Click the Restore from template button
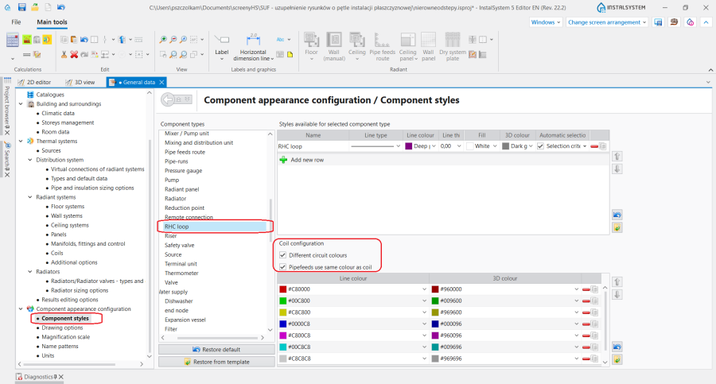This screenshot has height=384, width=716. [216, 362]
